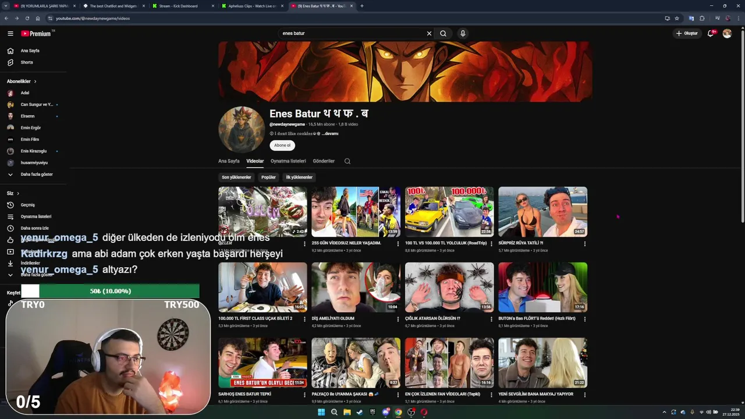The width and height of the screenshot is (745, 419).
Task: Expand the Abonelikler section chevron
Action: click(35, 81)
